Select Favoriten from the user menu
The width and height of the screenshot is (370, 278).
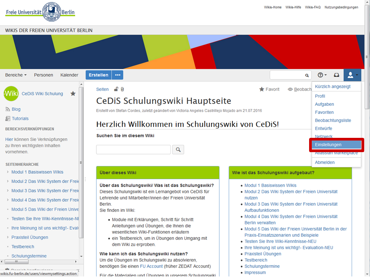point(336,112)
